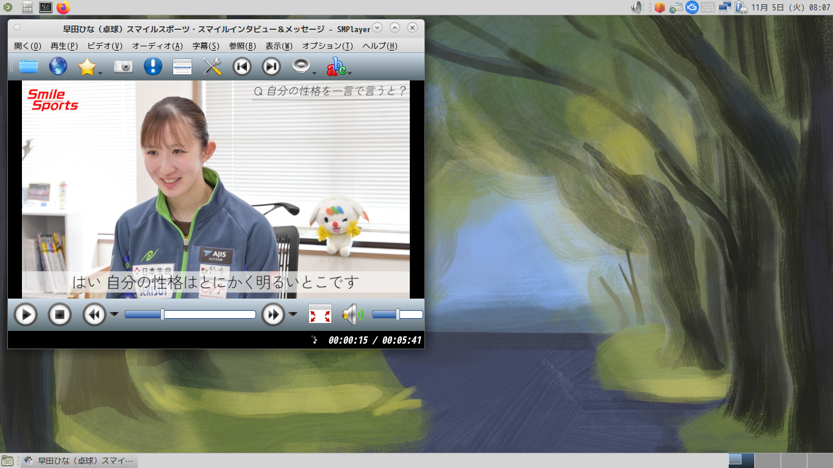Click the keyboard with globe tray icon
This screenshot has width=833, height=468.
(x=676, y=7)
